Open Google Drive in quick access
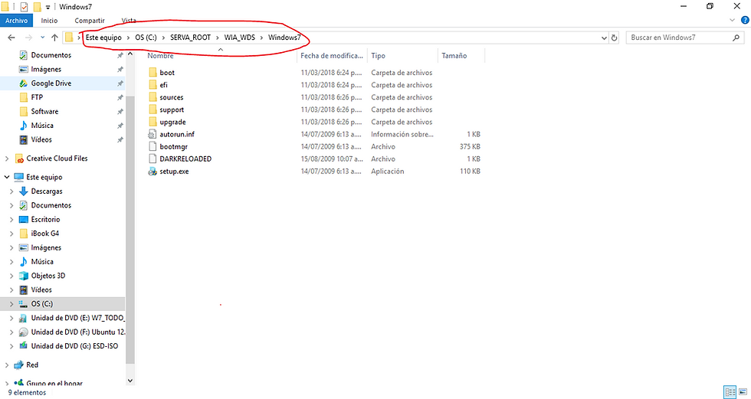751x399 pixels. click(x=51, y=83)
